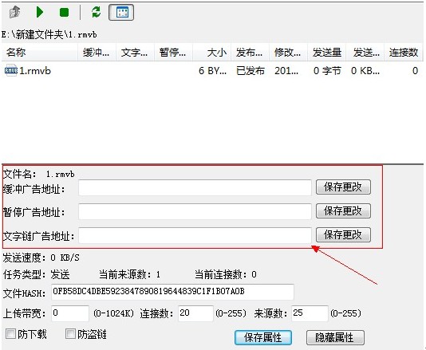Image resolution: width=426 pixels, height=350 pixels.
Task: Click 保存更改 next to 暂停广告地址
Action: 343,211
